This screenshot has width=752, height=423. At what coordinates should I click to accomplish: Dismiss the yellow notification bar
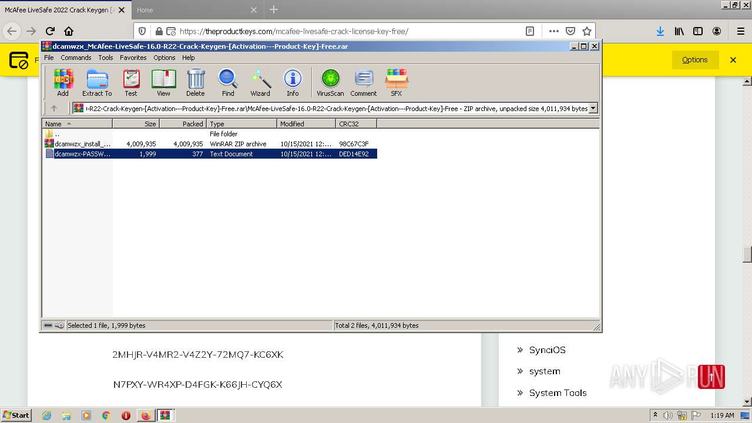tap(733, 59)
